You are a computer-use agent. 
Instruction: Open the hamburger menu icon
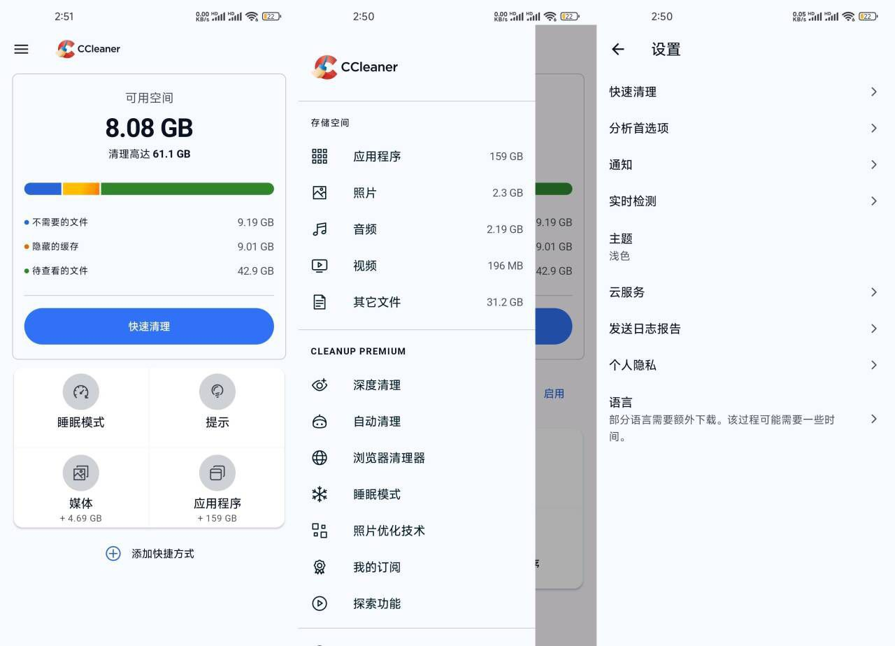tap(22, 49)
